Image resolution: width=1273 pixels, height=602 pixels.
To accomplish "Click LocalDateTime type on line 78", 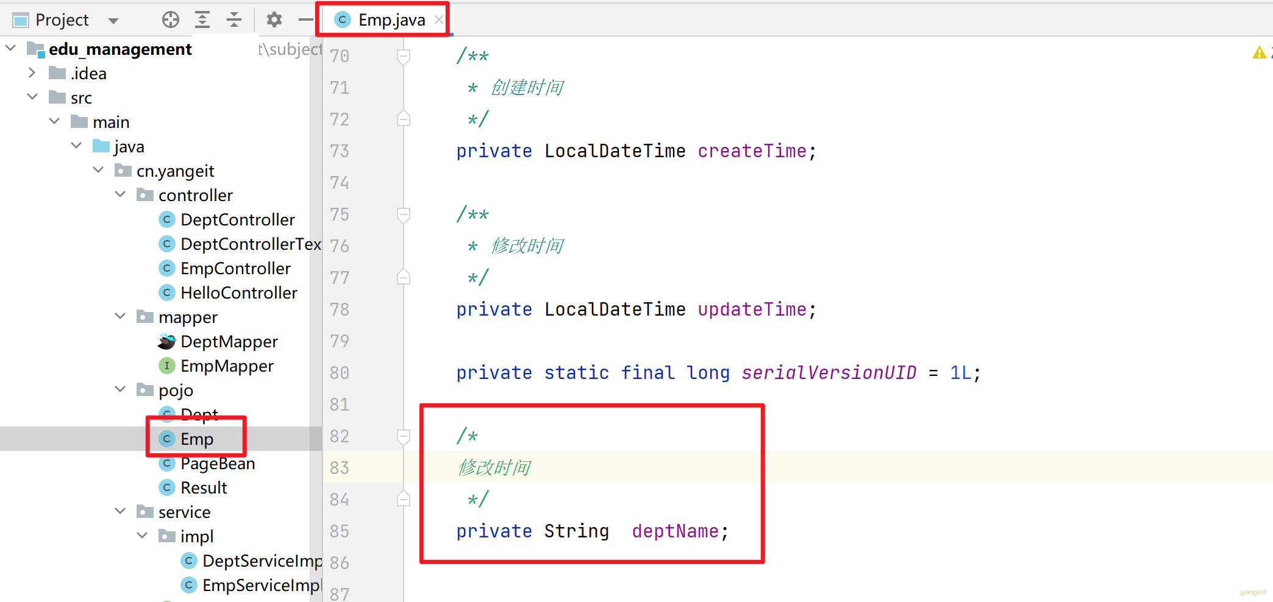I will pyautogui.click(x=615, y=309).
